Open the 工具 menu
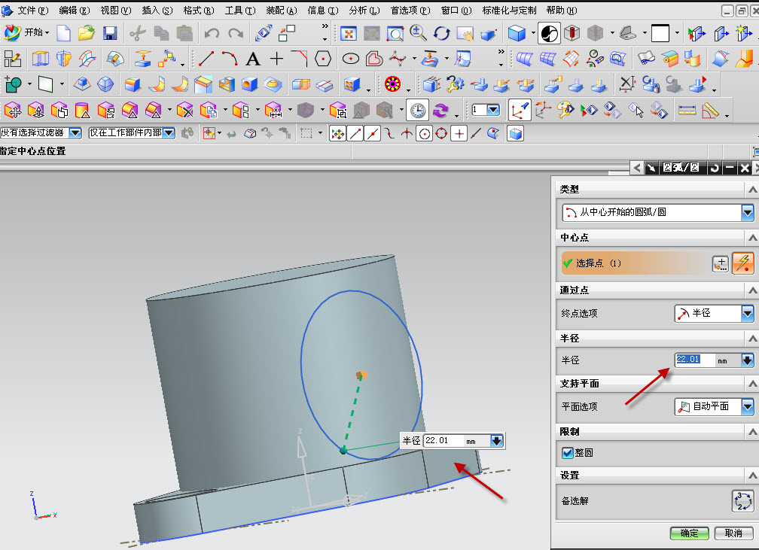The image size is (759, 550). click(240, 11)
